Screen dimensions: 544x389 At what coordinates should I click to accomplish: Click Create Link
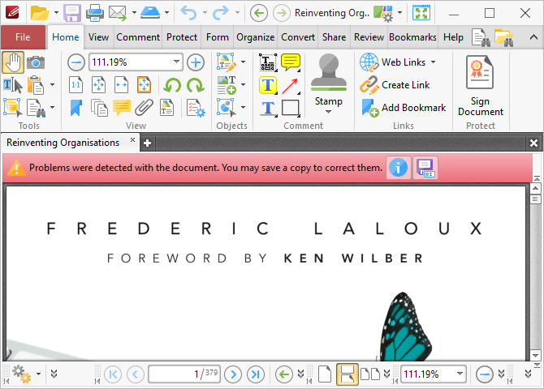point(395,85)
